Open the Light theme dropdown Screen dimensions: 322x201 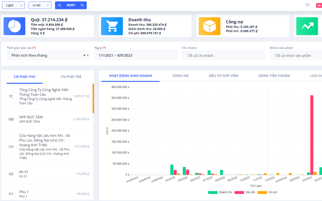(13, 5)
